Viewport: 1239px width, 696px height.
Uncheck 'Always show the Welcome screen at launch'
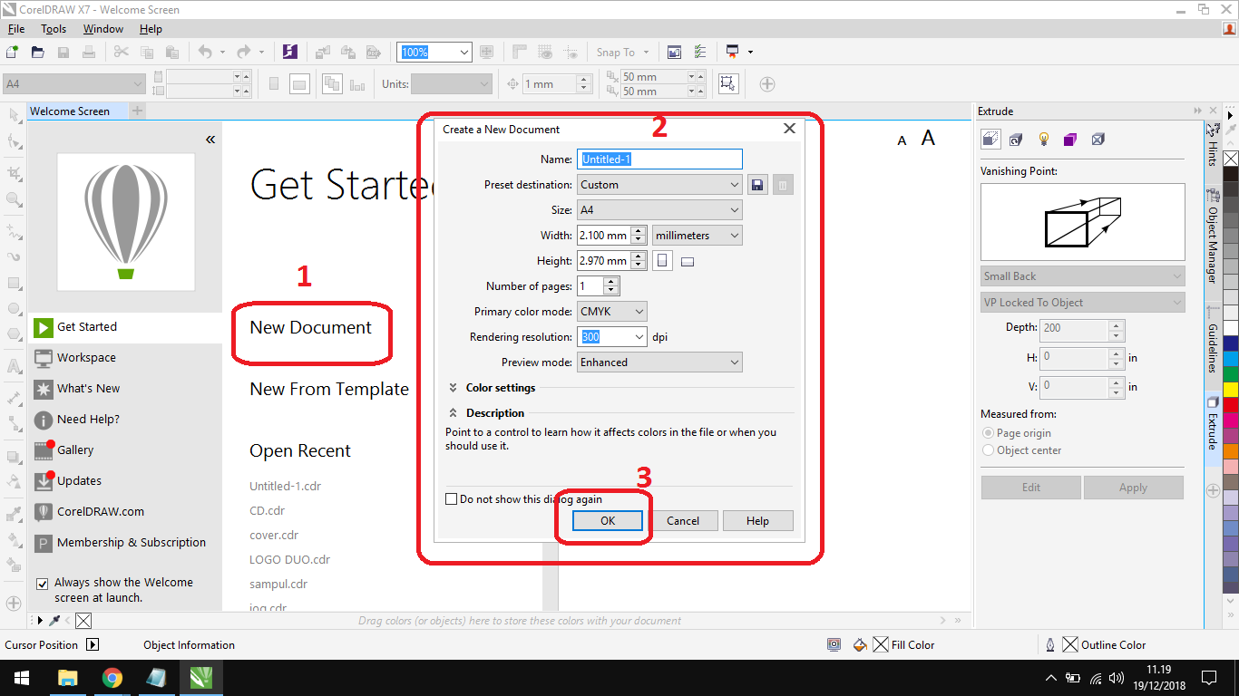coord(42,584)
